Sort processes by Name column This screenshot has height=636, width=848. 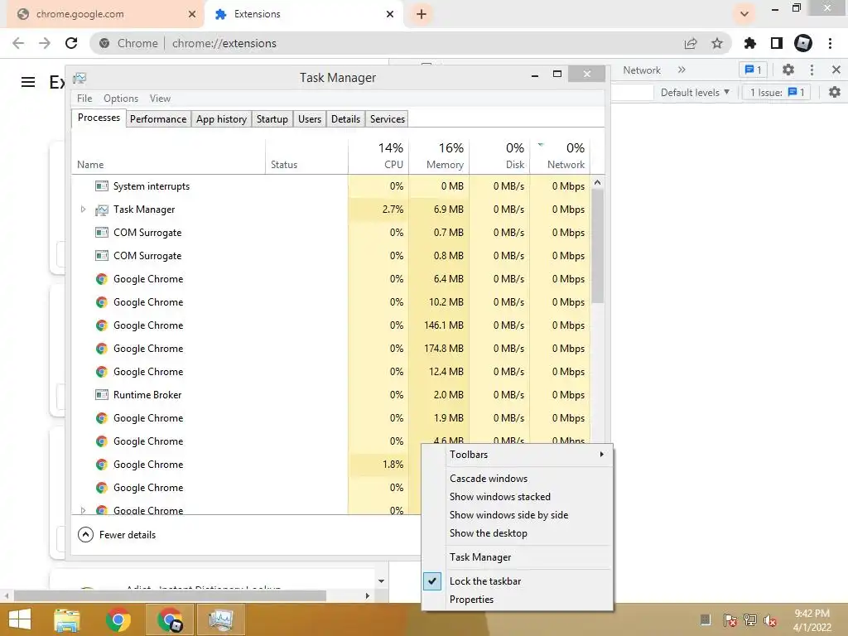168,156
